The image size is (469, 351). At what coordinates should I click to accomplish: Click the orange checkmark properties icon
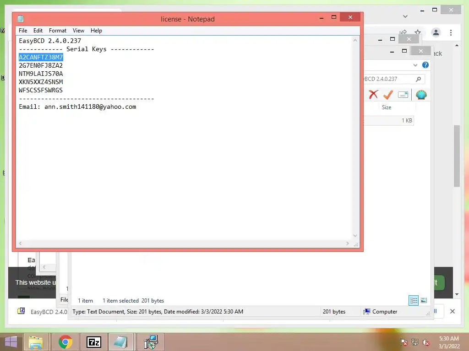click(388, 95)
